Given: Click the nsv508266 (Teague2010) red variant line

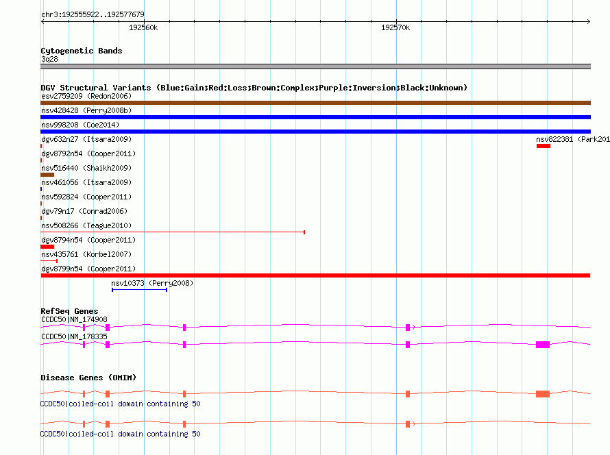Looking at the screenshot, I should pos(173,232).
